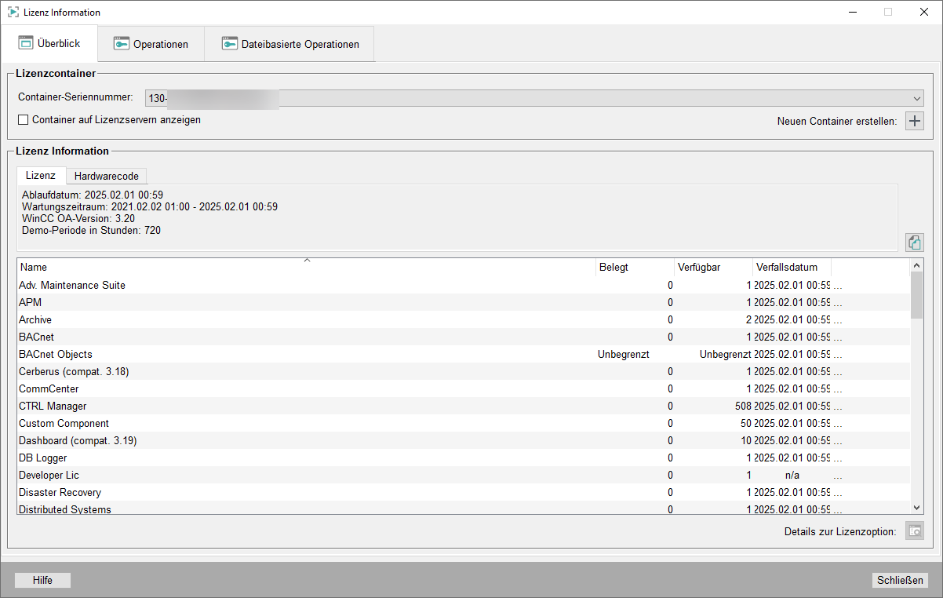Select the CTRL Manager row

[x=464, y=406]
